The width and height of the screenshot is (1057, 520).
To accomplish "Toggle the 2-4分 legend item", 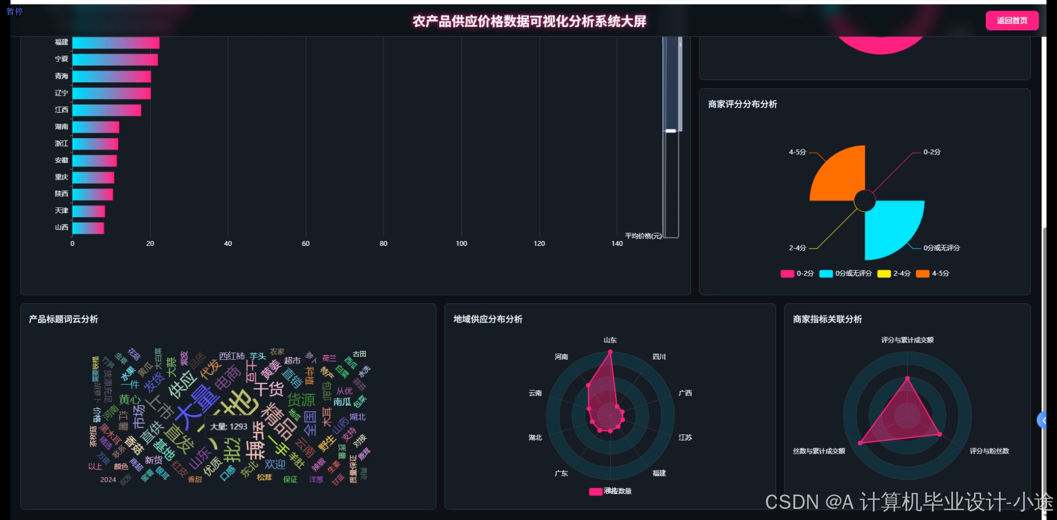I will tap(894, 274).
